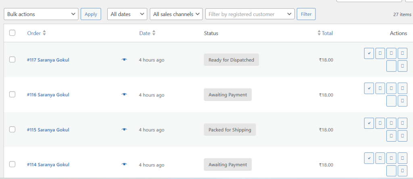Open order #116 Saranya Gokul link
The image size is (413, 179).
(x=48, y=95)
